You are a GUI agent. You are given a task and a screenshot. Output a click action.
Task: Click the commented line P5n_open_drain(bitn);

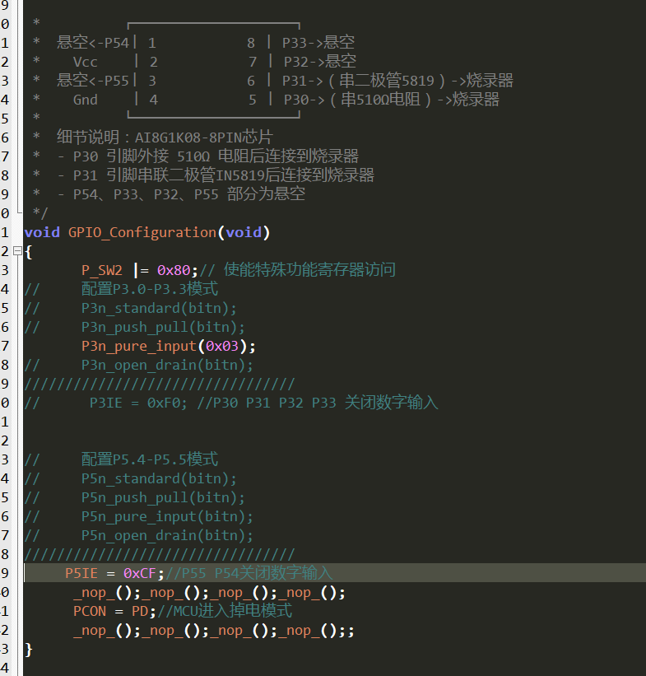click(167, 535)
